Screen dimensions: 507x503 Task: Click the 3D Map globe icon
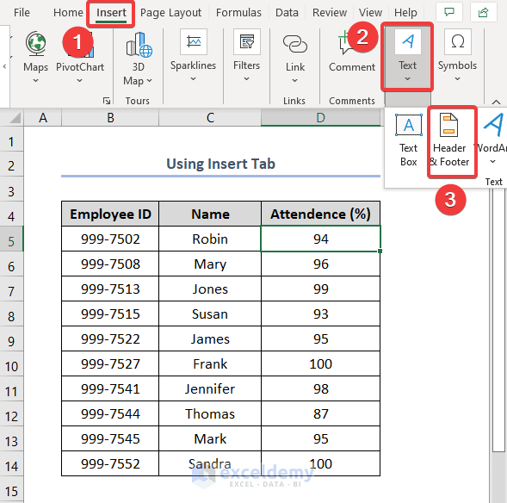point(139,45)
